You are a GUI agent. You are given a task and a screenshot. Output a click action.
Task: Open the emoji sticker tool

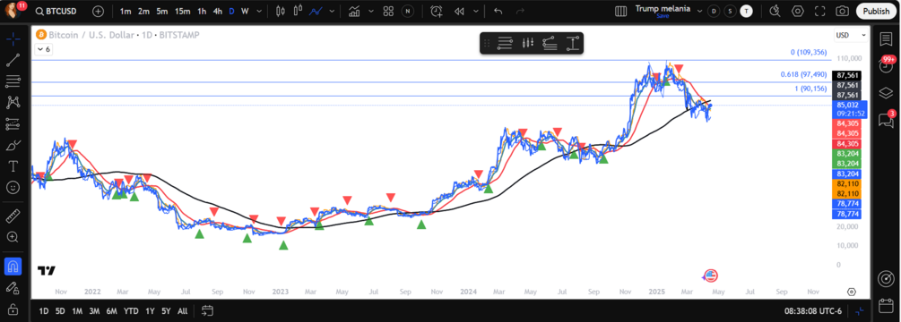[x=13, y=187]
